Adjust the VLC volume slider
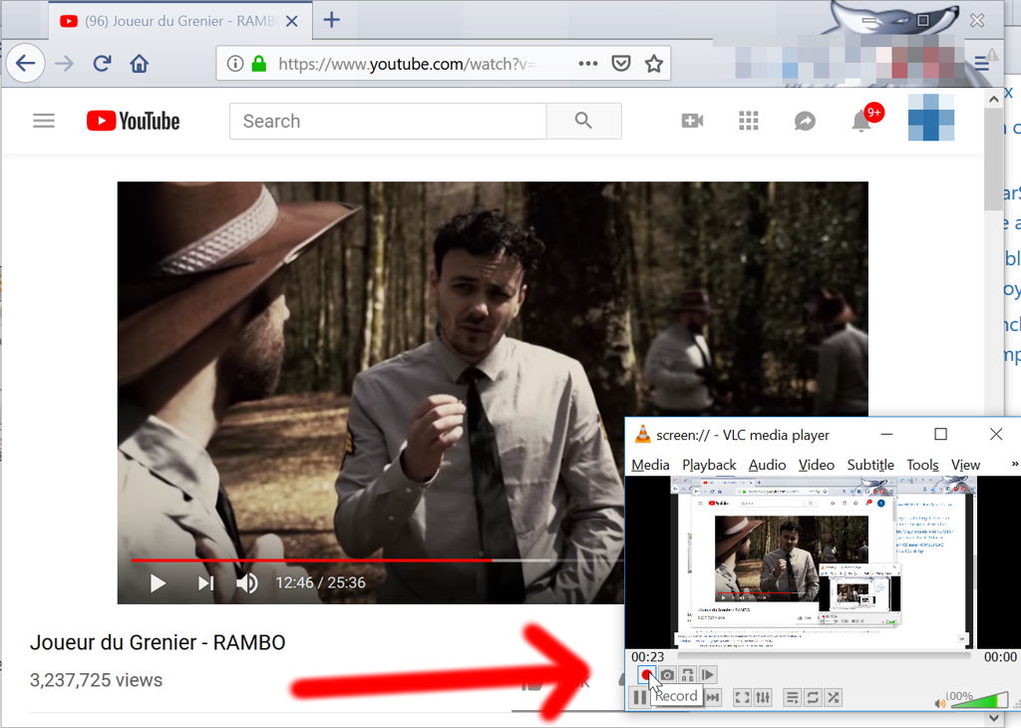 tap(978, 701)
